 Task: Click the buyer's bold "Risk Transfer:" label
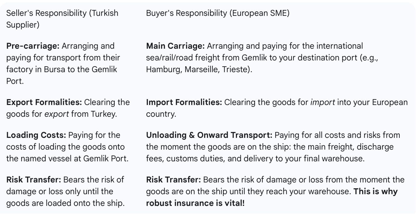(x=173, y=180)
